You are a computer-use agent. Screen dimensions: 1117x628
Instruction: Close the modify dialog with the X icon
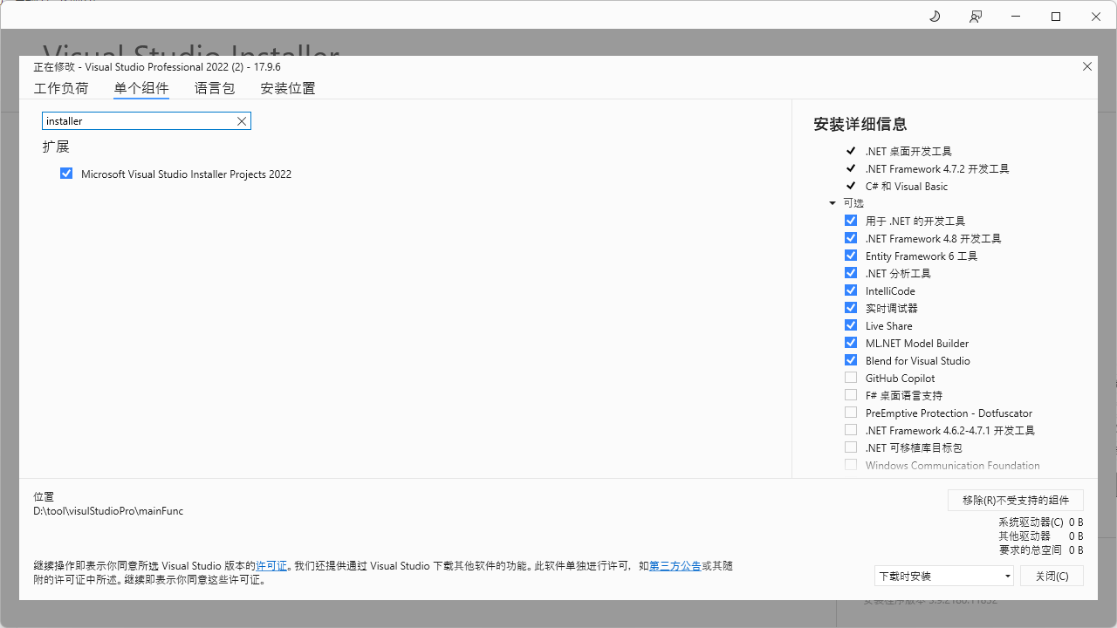tap(1087, 66)
